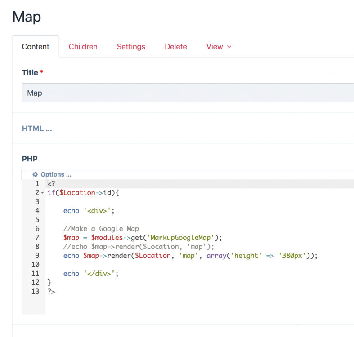The image size is (354, 337).
Task: Select the Delete tab
Action: 175,47
